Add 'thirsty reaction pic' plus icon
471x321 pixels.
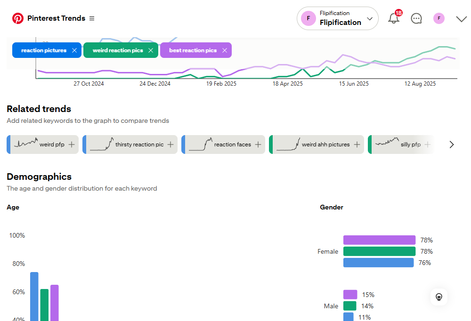(x=171, y=144)
